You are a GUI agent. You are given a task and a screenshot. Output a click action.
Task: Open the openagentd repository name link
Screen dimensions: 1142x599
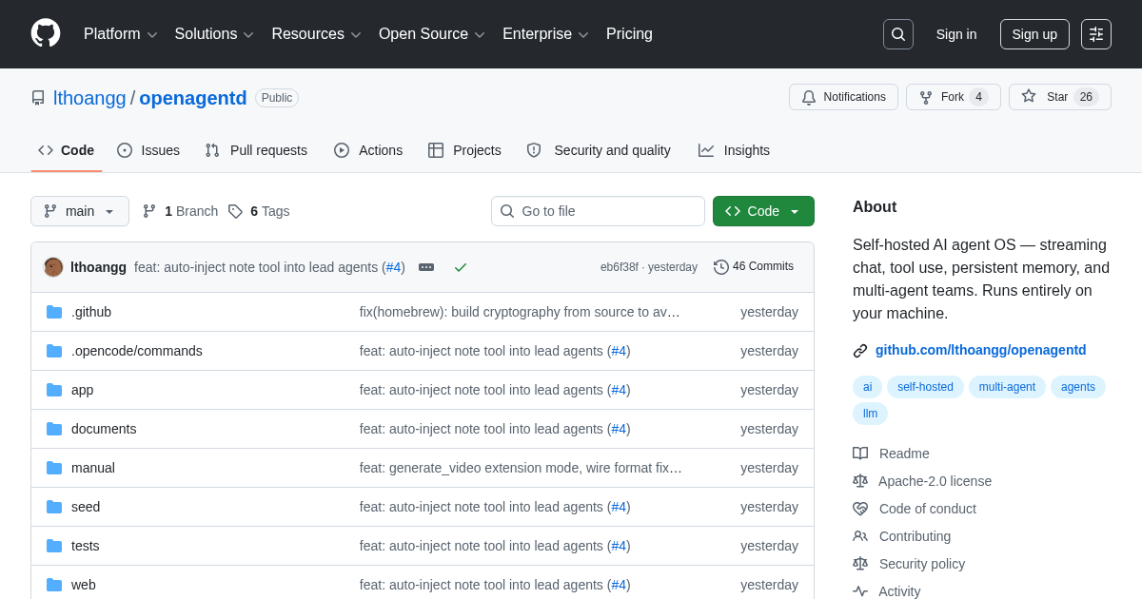pos(193,98)
